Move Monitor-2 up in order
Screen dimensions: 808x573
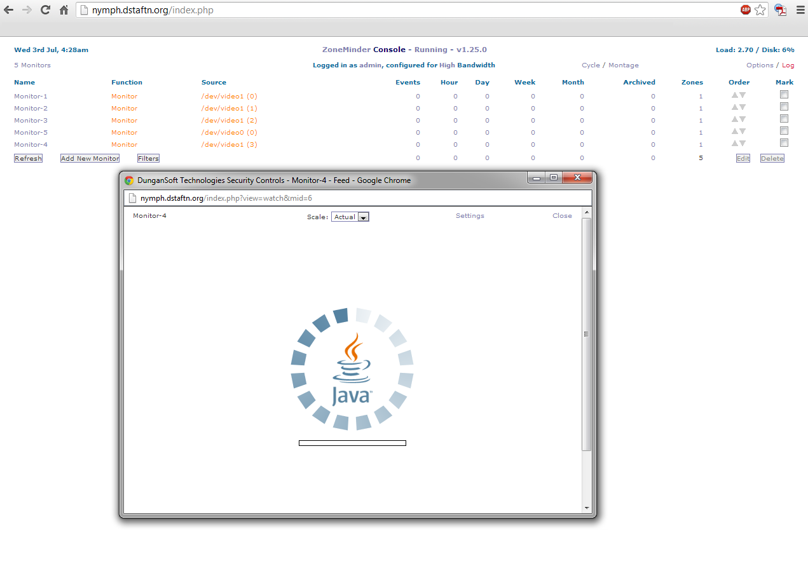click(734, 107)
